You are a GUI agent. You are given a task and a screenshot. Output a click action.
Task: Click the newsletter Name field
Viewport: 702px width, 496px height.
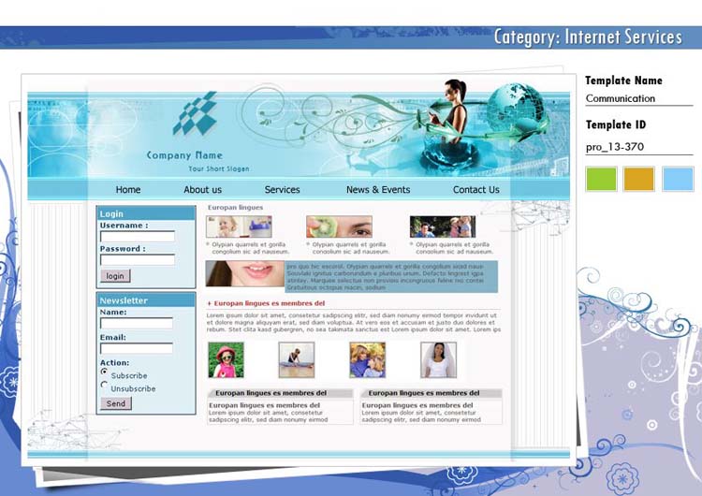137,323
